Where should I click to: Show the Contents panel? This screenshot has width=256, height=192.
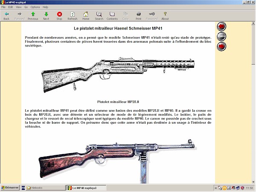(112, 16)
